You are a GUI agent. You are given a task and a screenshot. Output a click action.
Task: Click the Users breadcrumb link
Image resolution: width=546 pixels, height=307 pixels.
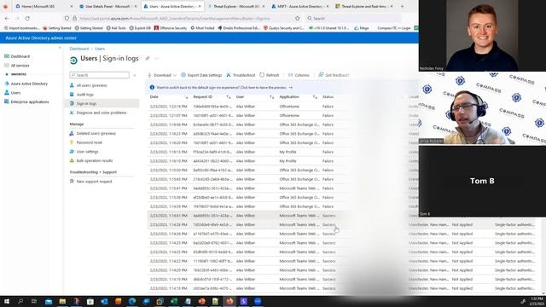[x=100, y=49]
